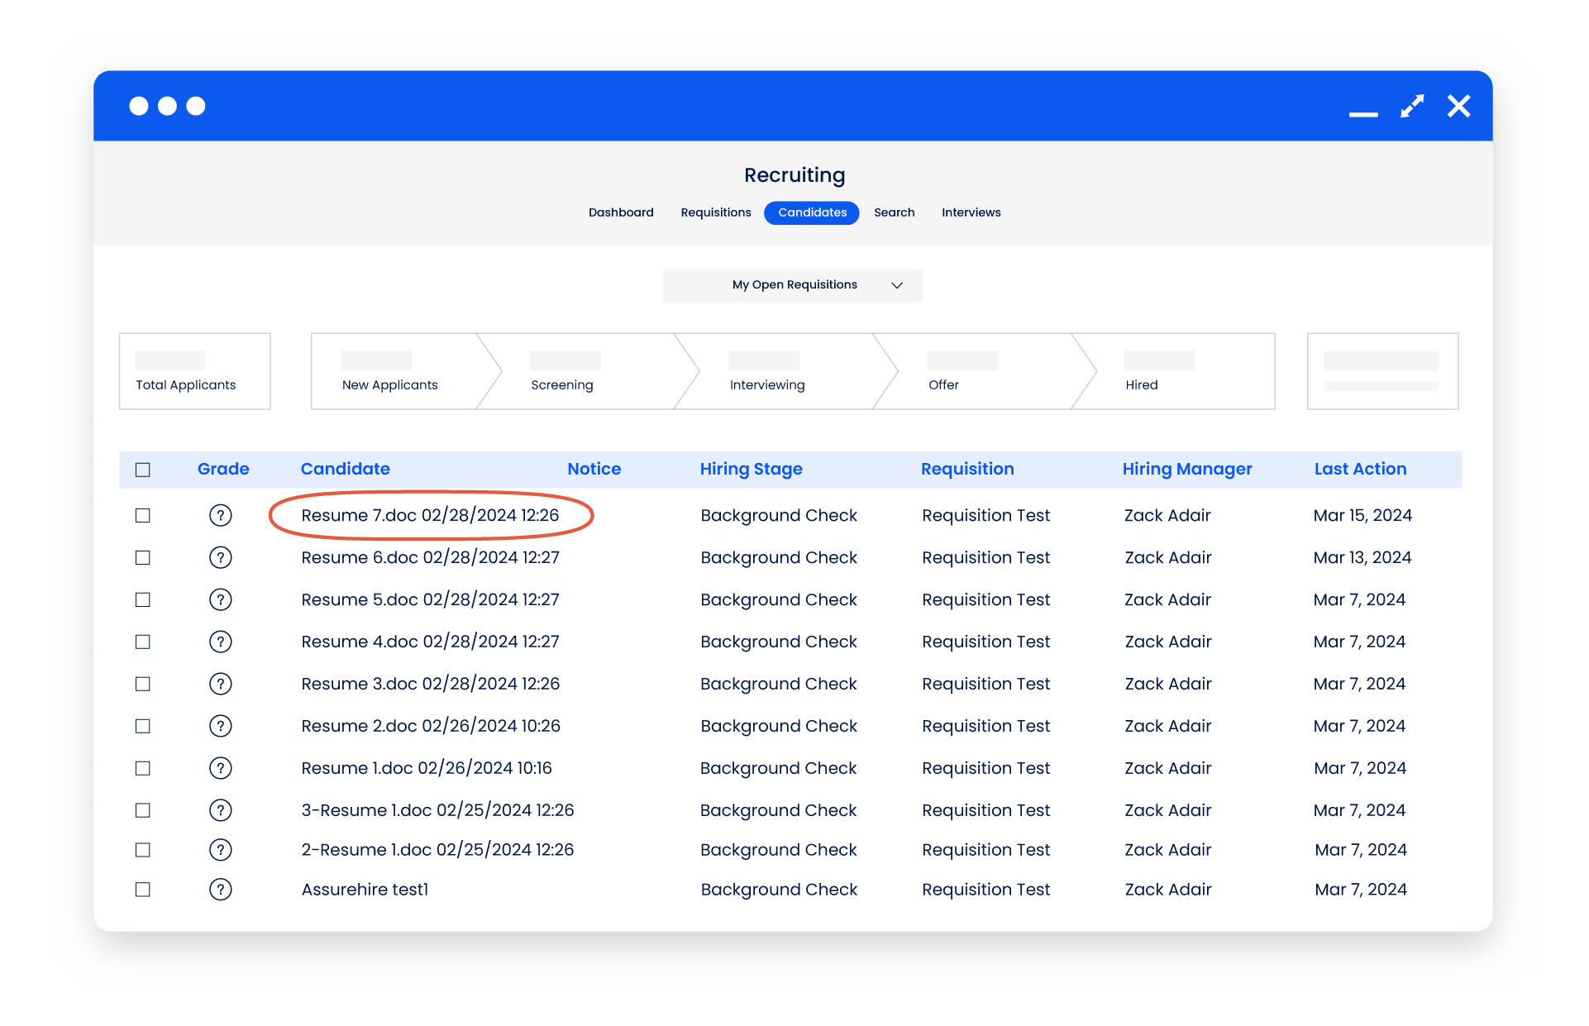Click the Total Applicants card

coord(194,371)
